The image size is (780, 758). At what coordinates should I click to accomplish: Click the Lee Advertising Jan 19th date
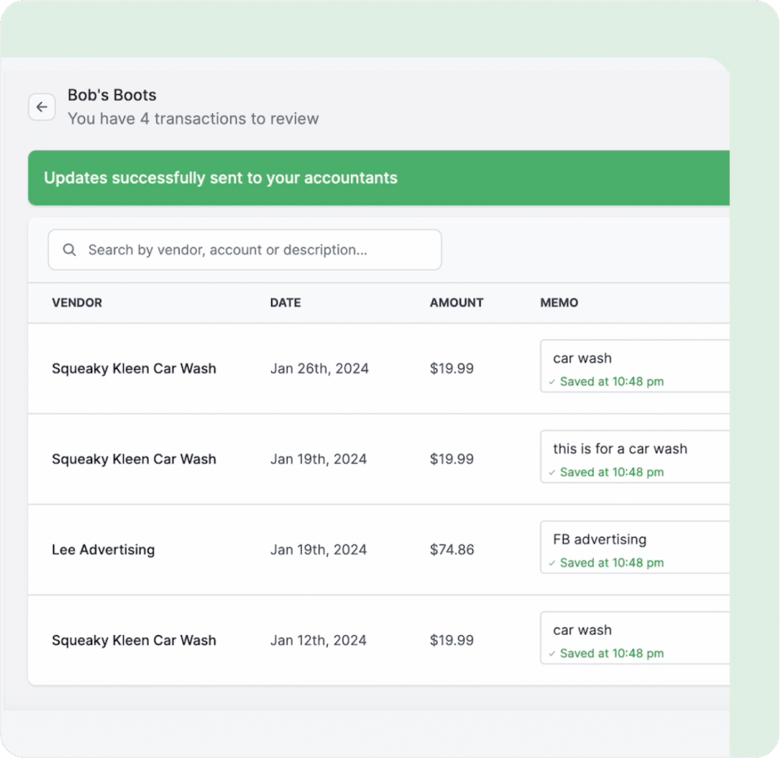click(318, 549)
